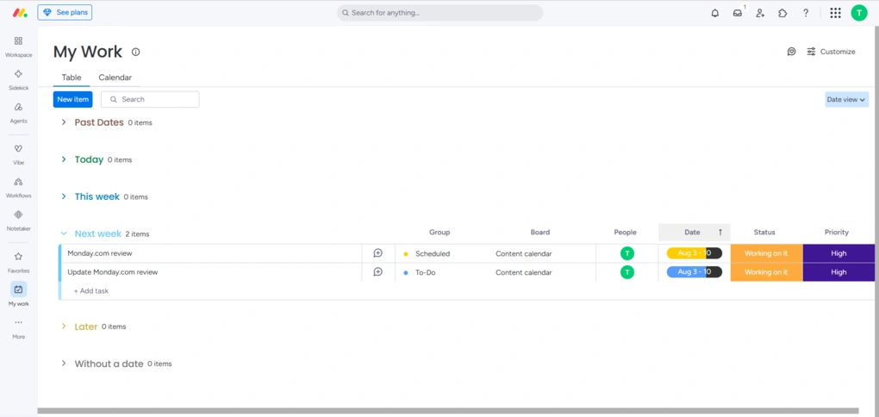Expand the This week group

(x=64, y=196)
